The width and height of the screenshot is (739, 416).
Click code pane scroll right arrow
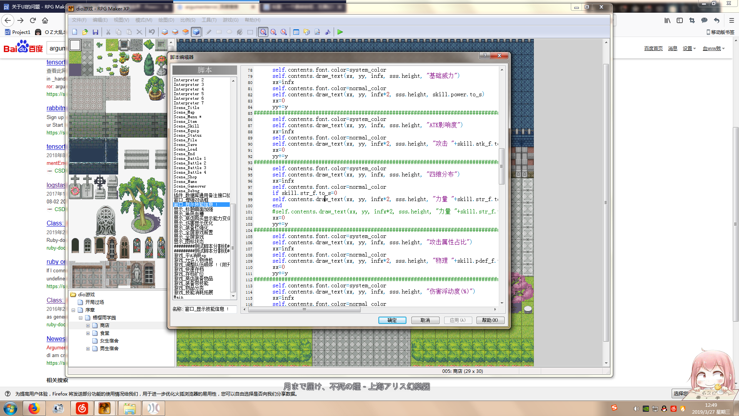pos(495,309)
